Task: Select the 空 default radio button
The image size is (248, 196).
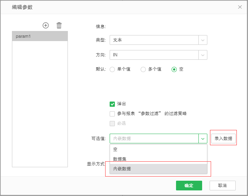Action: pyautogui.click(x=174, y=69)
